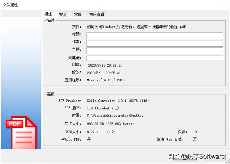Click the 位置: label
Image resolution: width=230 pixels, height=164 pixels.
pyautogui.click(x=76, y=115)
